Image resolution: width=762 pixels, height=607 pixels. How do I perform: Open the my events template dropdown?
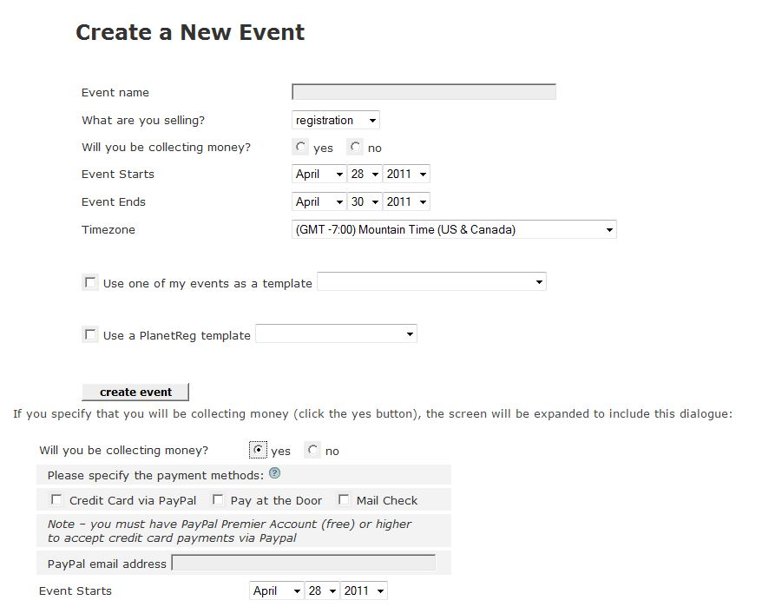pyautogui.click(x=431, y=281)
